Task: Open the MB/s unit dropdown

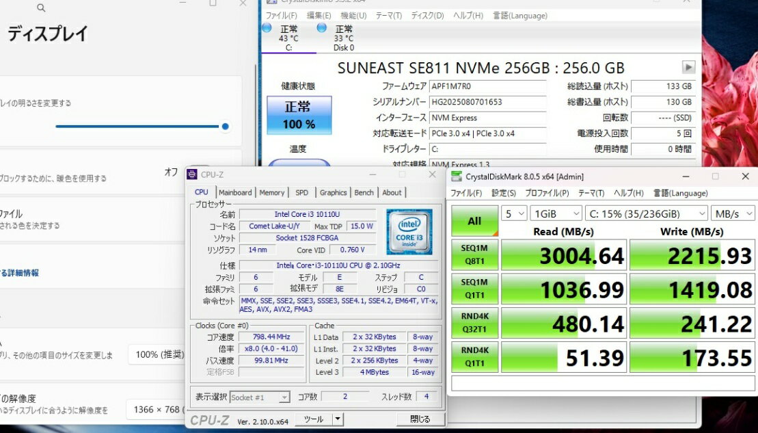Action: [x=733, y=213]
